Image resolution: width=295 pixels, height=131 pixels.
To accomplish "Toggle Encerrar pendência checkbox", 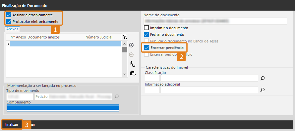I will 147,48.
